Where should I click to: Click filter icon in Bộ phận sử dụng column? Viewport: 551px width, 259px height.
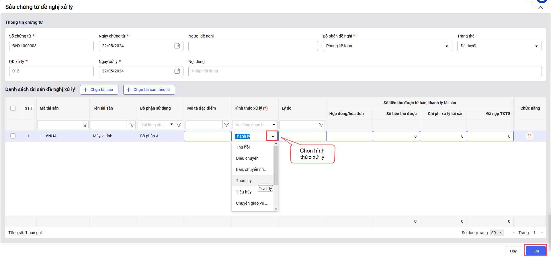pos(179,125)
